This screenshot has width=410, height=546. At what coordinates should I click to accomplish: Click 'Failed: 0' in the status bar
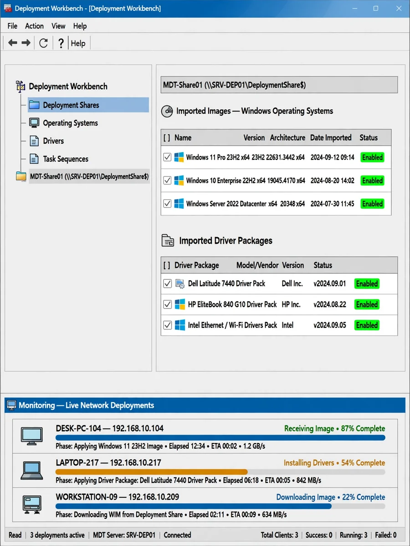(x=385, y=535)
